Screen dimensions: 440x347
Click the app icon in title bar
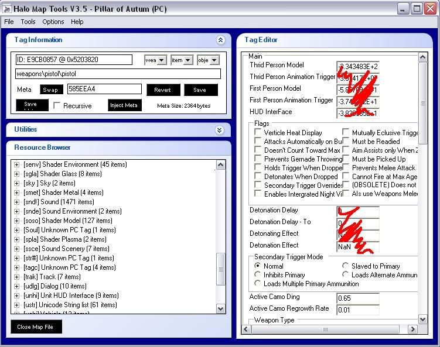6,9
